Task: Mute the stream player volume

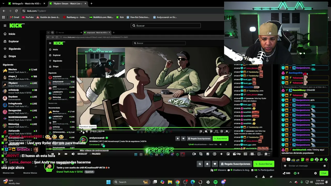Action: (73, 154)
